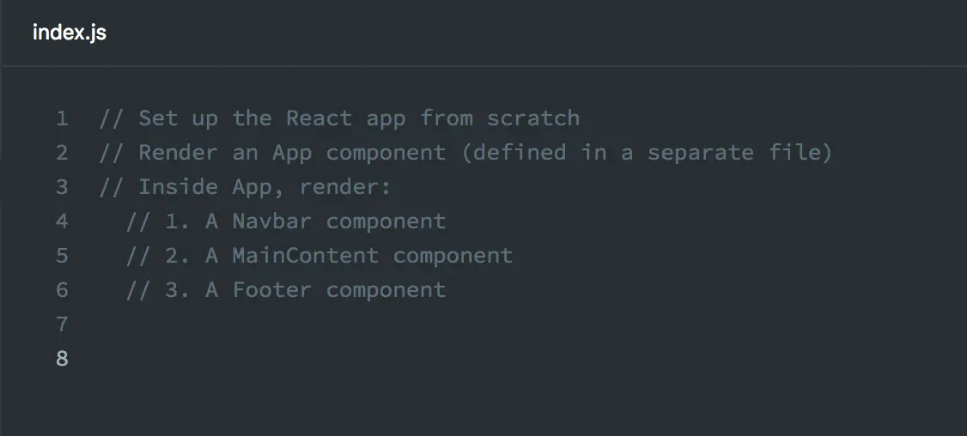This screenshot has height=436, width=967.
Task: Select the index.js file tab
Action: point(69,33)
